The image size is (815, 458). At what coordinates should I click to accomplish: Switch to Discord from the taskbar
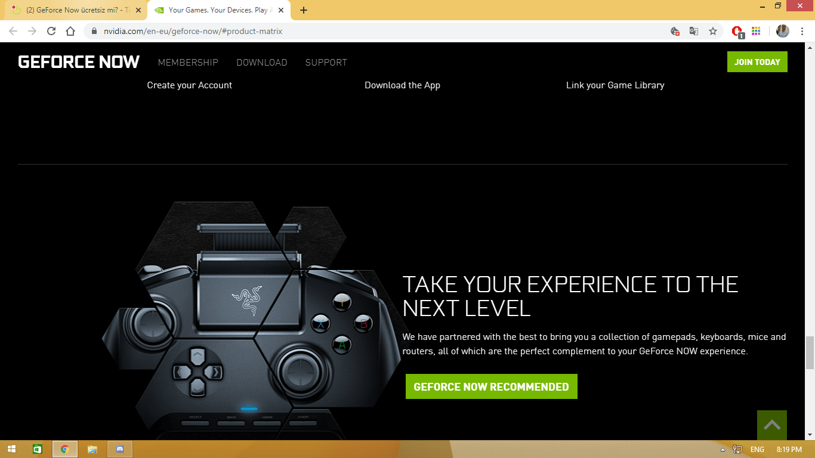pos(120,449)
